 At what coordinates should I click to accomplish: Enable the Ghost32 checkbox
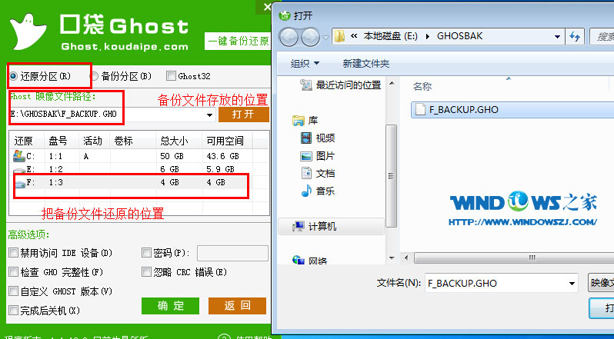171,75
